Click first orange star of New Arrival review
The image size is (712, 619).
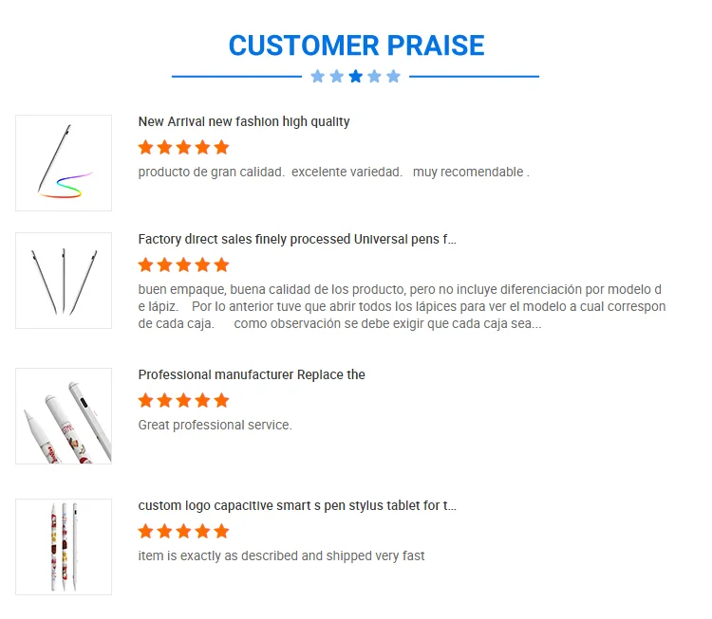tap(146, 148)
